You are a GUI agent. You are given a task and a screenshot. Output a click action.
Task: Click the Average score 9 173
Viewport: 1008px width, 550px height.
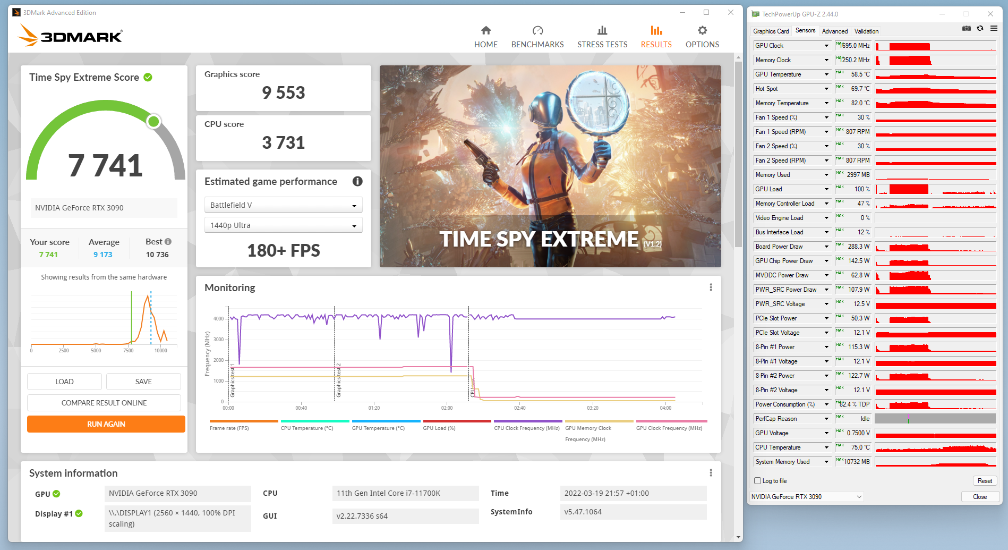[x=103, y=255]
